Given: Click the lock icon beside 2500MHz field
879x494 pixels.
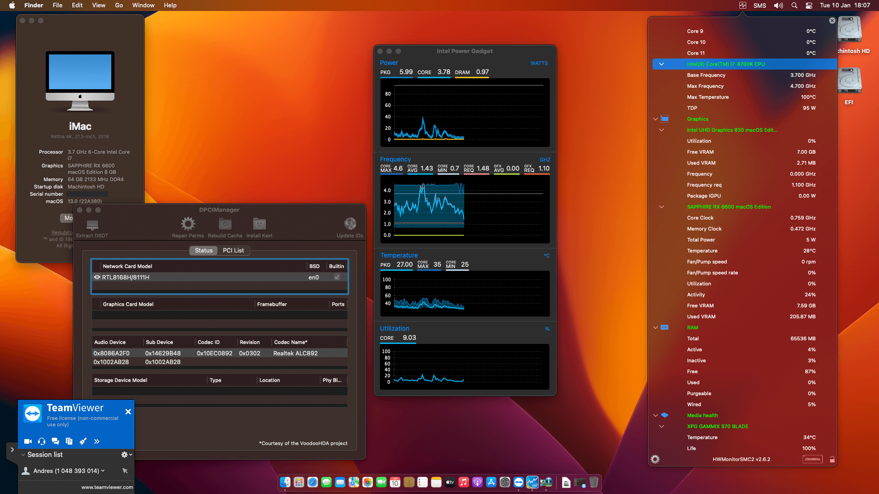Looking at the screenshot, I should click(832, 459).
